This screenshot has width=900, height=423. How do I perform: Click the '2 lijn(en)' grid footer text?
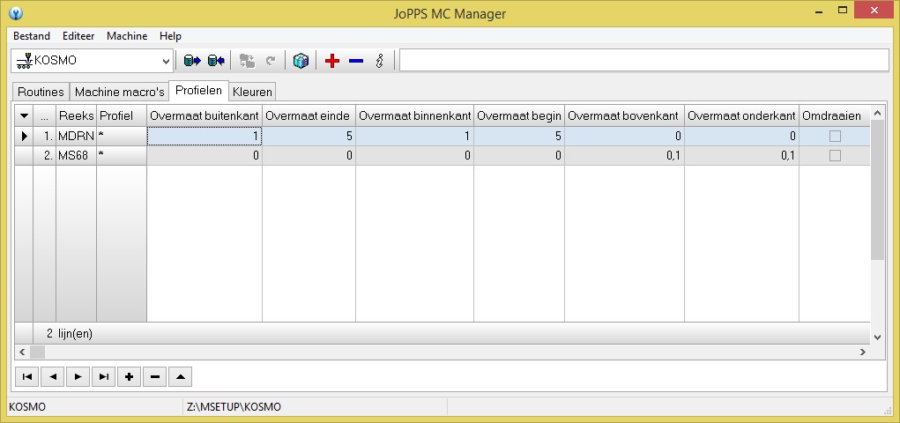[x=70, y=333]
